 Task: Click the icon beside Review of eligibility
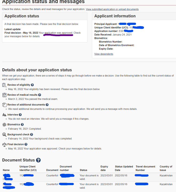pyautogui.click(x=4, y=85)
